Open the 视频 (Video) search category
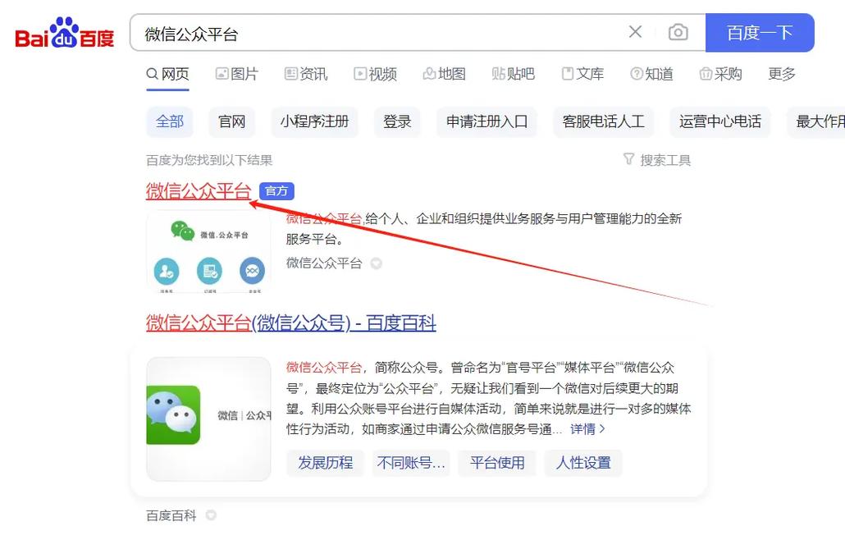The width and height of the screenshot is (845, 540). tap(375, 73)
